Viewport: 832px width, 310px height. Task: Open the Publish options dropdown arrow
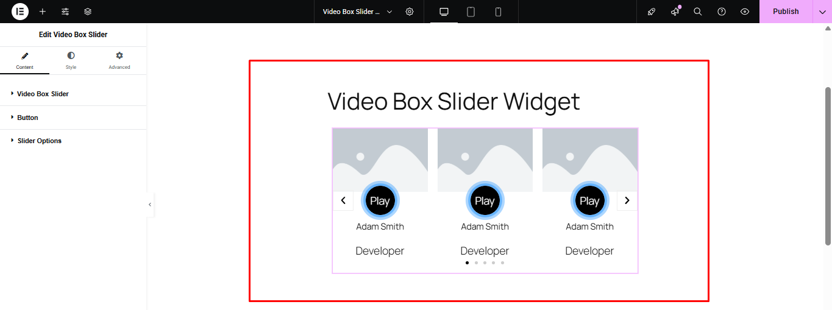point(822,12)
